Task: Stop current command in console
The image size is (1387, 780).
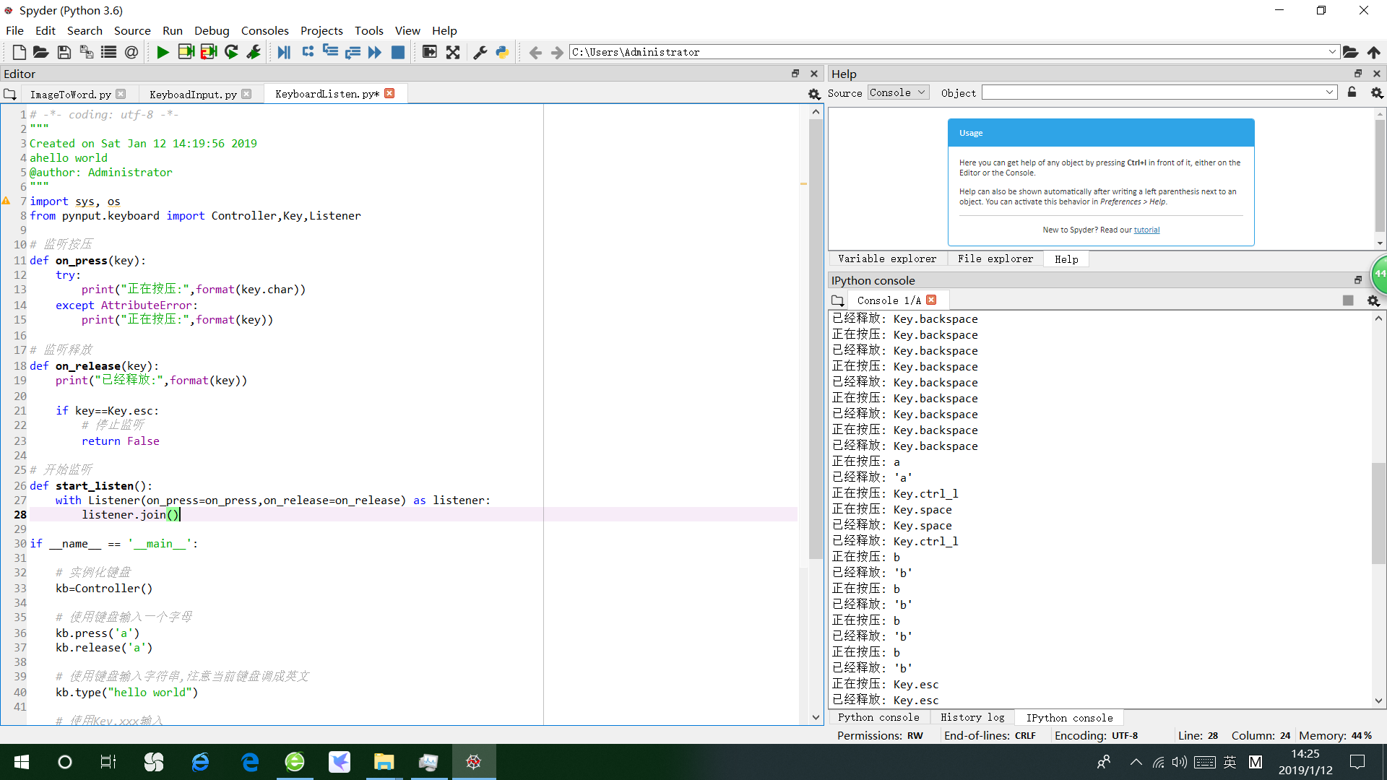Action: (x=1348, y=300)
